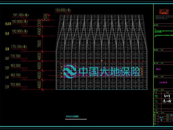The width and height of the screenshot is (173, 130).
Task: Pick the 36F floor label
Action: (x=7, y=58)
